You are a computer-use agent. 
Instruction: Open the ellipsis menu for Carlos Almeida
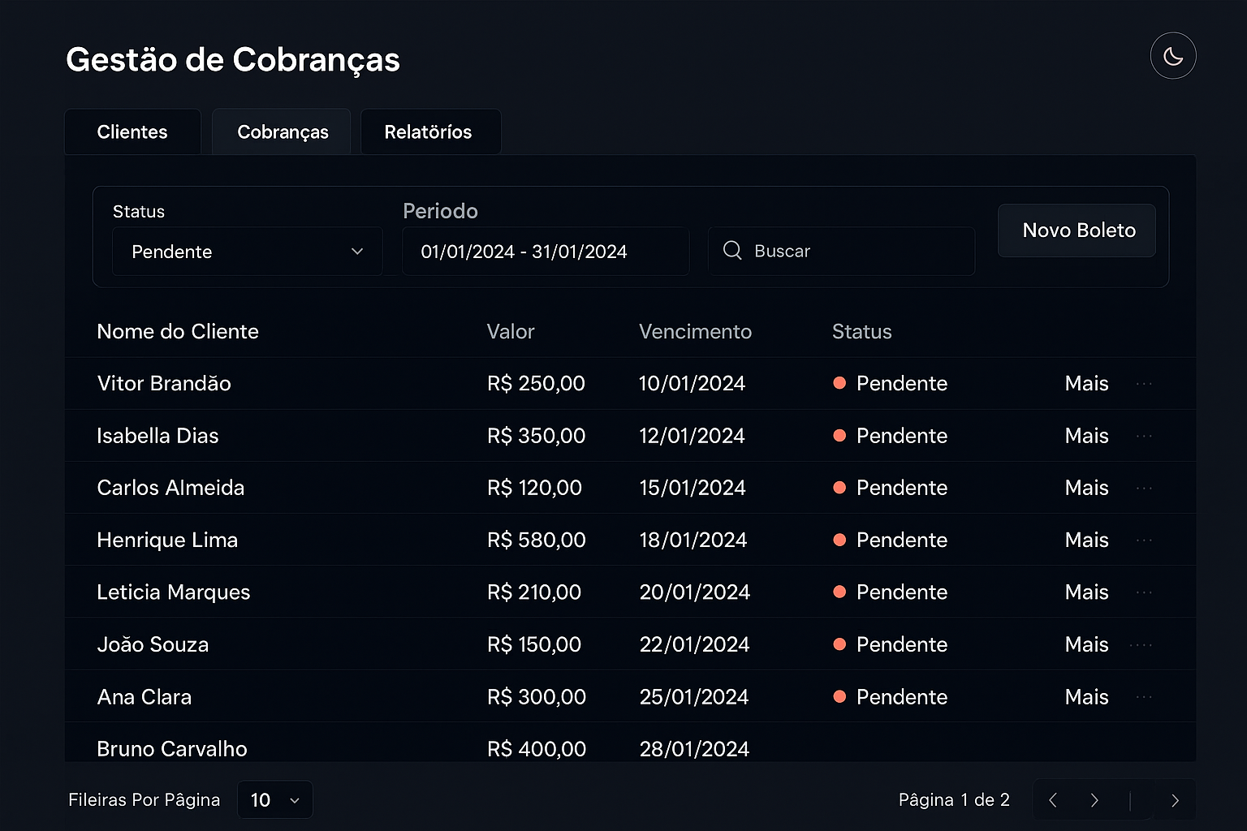[x=1144, y=488]
